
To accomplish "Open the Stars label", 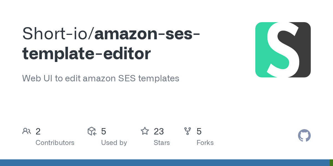I will click(162, 143).
